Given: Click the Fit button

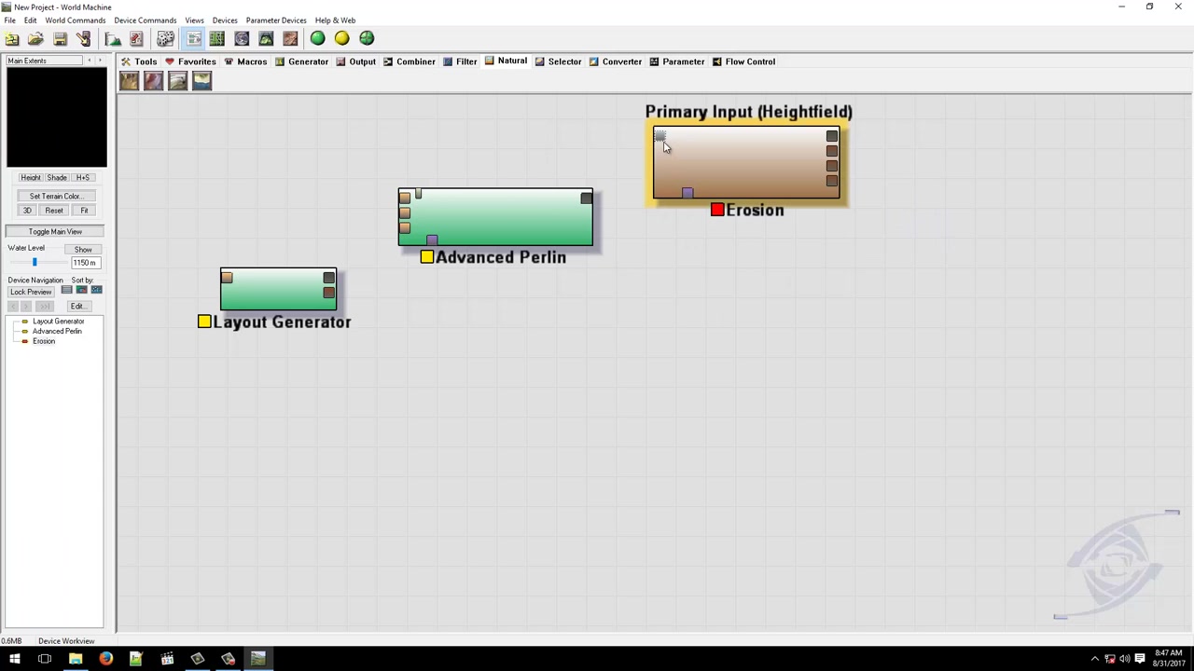Looking at the screenshot, I should coord(84,211).
